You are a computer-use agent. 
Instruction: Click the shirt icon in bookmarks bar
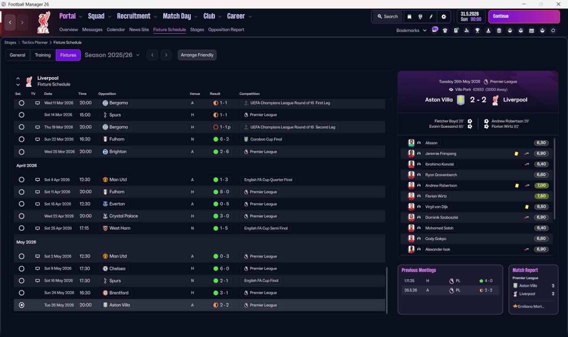[445, 31]
